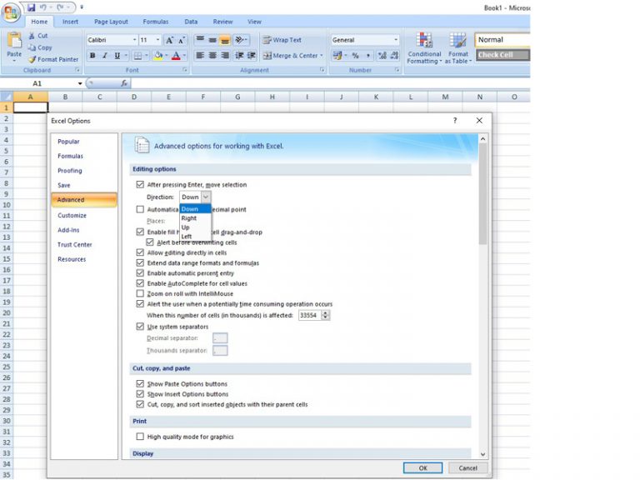Click the cells-affected number spinner
Viewport: 640px width, 480px height.
(325, 315)
